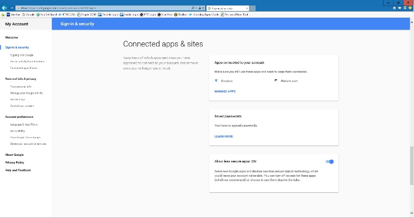This screenshot has width=414, height=218.
Task: Click the browser forward arrow button
Action: (12, 8)
